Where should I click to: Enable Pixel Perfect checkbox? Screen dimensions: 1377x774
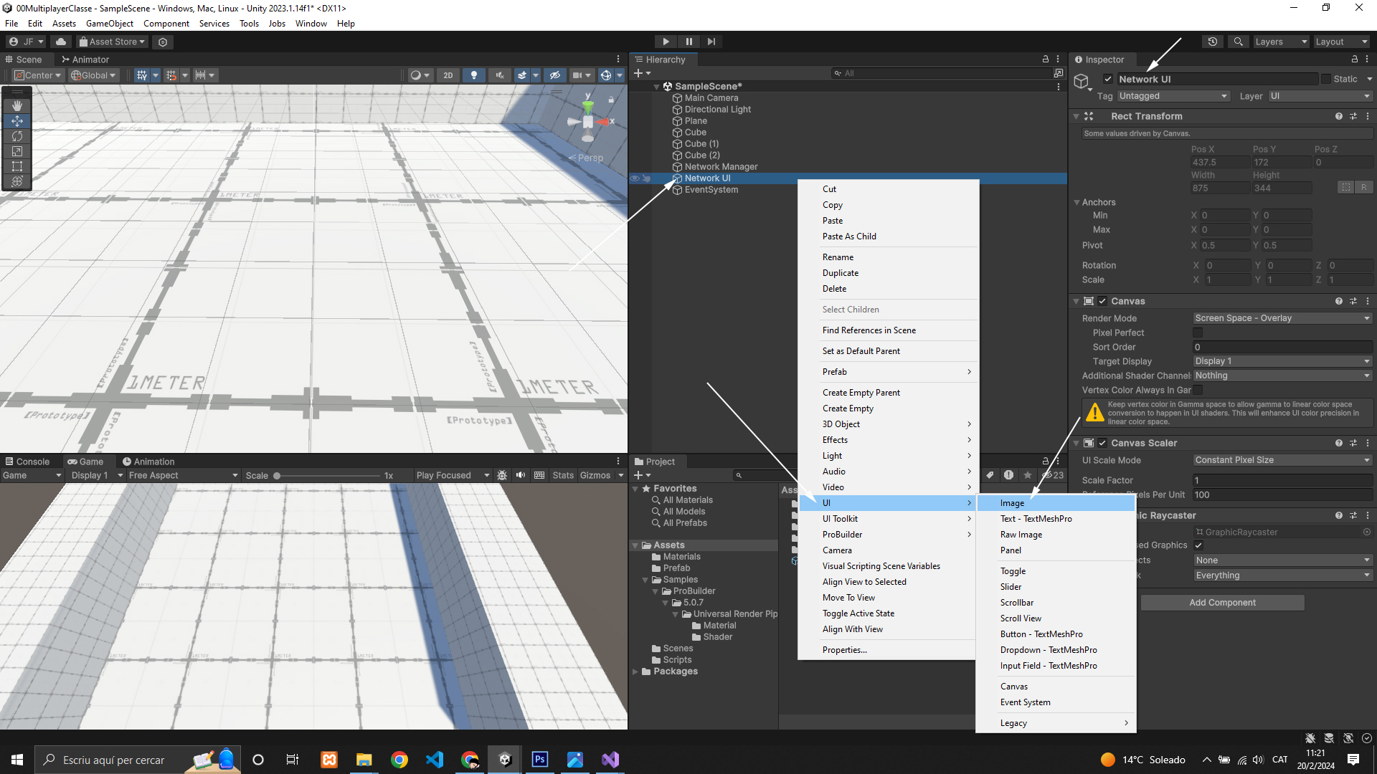coord(1198,333)
